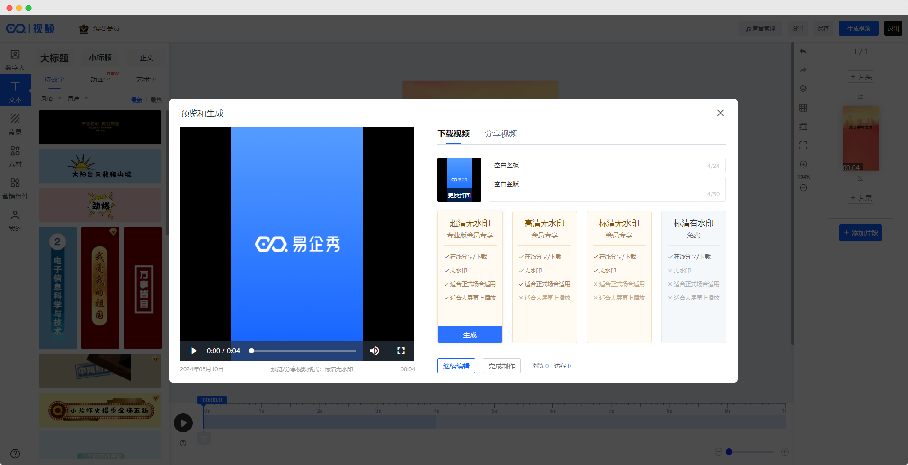Image resolution: width=908 pixels, height=465 pixels.
Task: Switch to 分享视频 tab
Action: (501, 134)
